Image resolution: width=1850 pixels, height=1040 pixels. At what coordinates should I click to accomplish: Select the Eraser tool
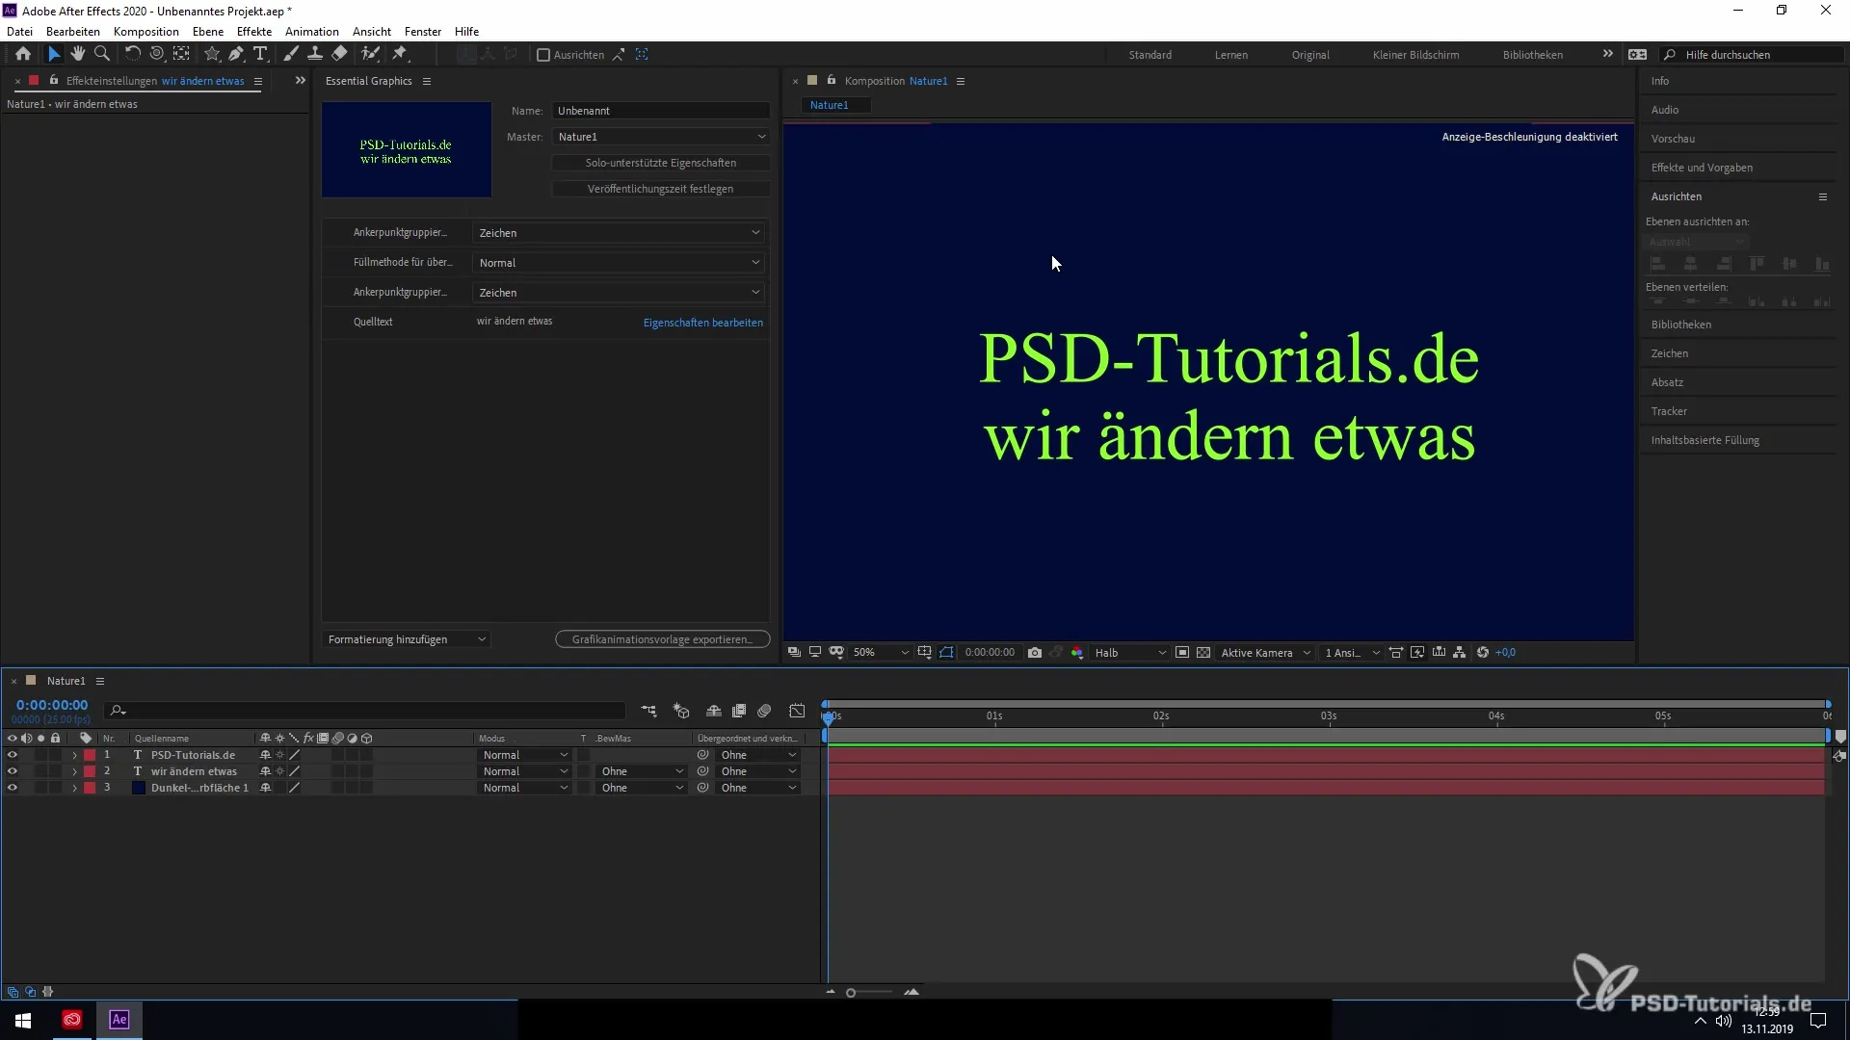click(x=339, y=54)
